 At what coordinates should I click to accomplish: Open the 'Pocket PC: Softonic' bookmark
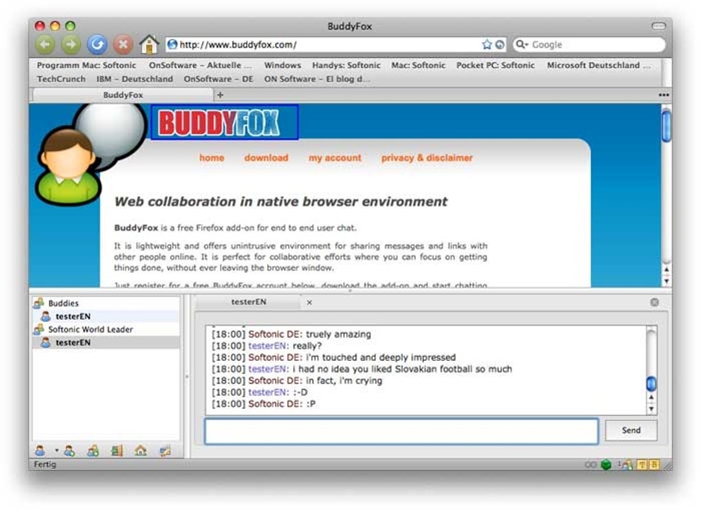click(x=496, y=65)
